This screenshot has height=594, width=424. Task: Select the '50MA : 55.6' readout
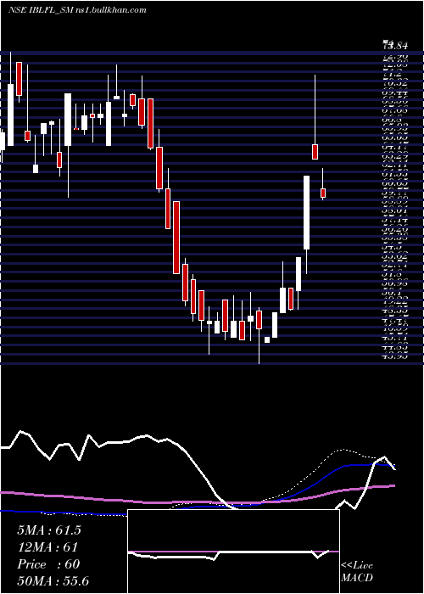coord(53,581)
